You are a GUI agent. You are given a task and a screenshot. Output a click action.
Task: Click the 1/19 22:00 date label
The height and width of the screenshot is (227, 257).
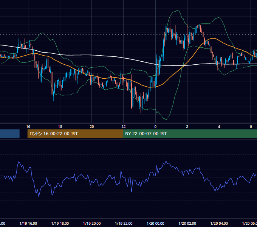tap(124, 223)
